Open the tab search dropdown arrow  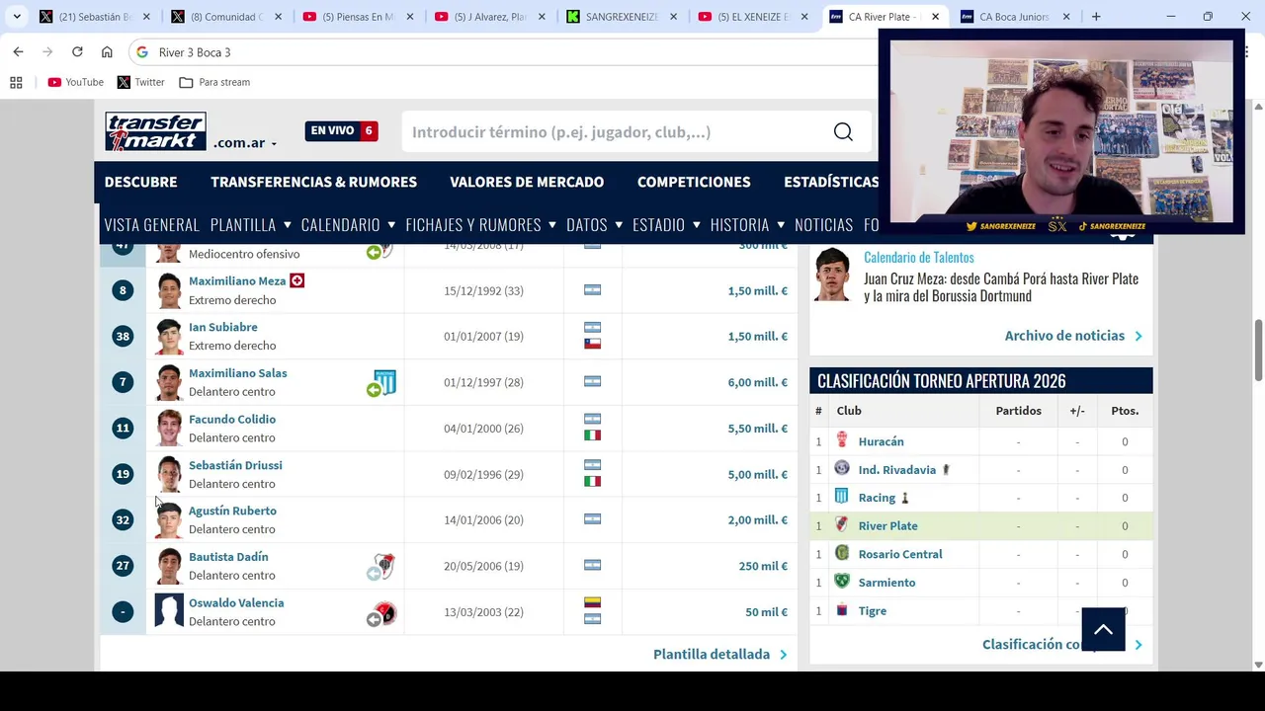(17, 17)
